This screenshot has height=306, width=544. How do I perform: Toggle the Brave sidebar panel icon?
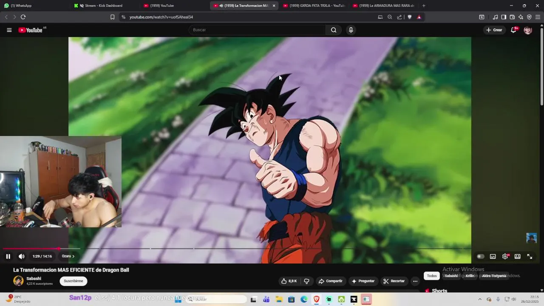point(504,17)
